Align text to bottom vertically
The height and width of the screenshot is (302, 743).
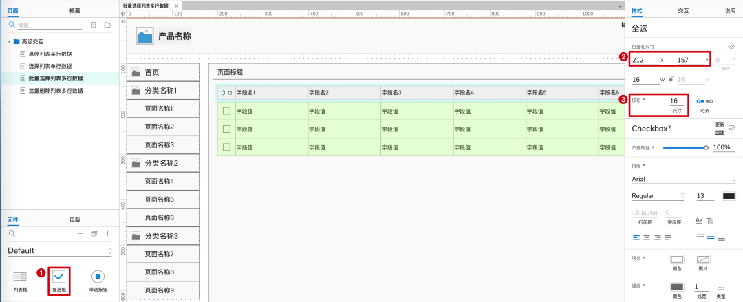pos(721,239)
